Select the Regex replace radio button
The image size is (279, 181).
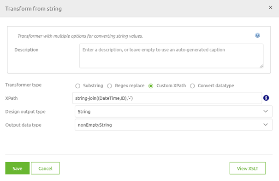point(109,86)
